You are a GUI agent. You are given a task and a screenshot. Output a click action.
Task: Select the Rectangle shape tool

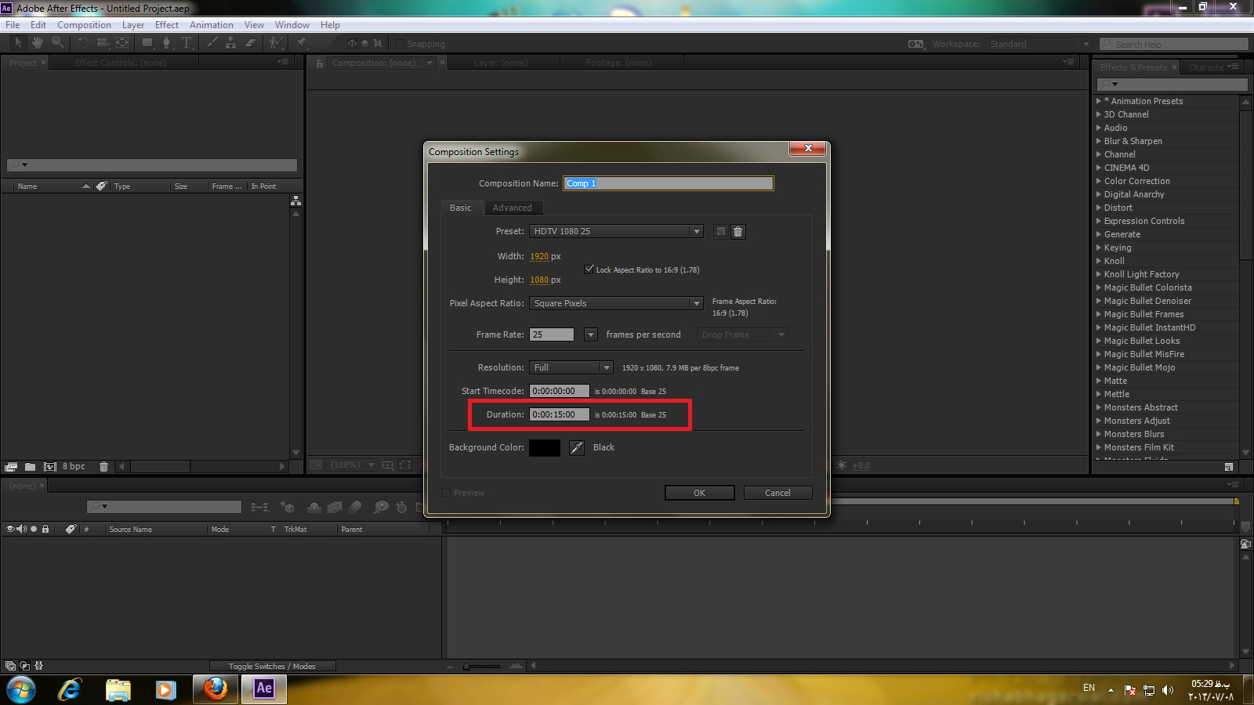coord(147,43)
